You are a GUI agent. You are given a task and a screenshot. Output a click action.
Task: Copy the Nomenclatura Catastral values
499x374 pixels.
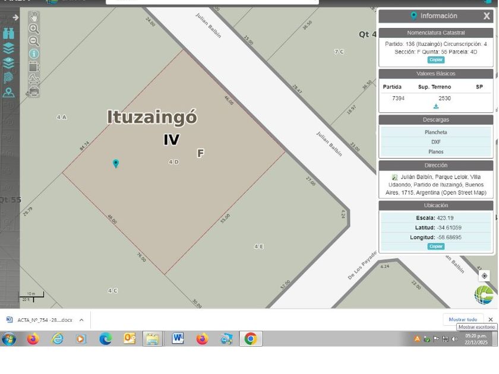pyautogui.click(x=435, y=60)
